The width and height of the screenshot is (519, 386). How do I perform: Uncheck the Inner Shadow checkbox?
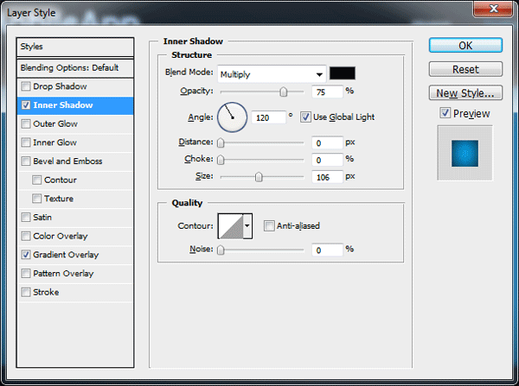pyautogui.click(x=26, y=105)
